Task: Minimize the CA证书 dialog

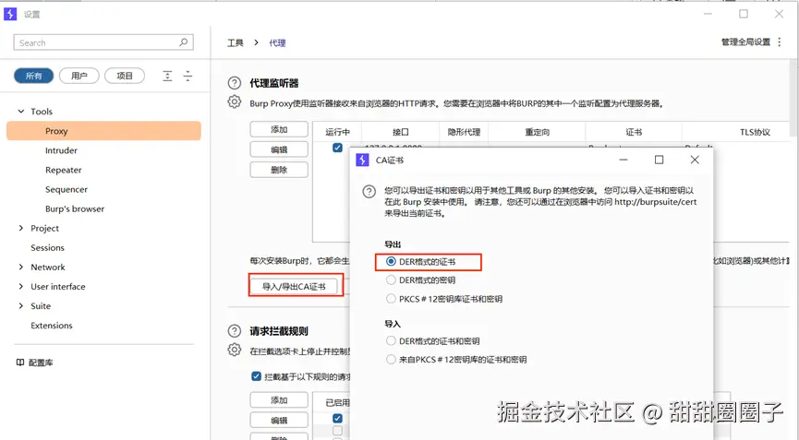Action: pos(623,160)
